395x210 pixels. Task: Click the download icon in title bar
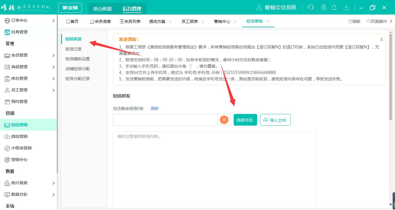click(x=346, y=7)
